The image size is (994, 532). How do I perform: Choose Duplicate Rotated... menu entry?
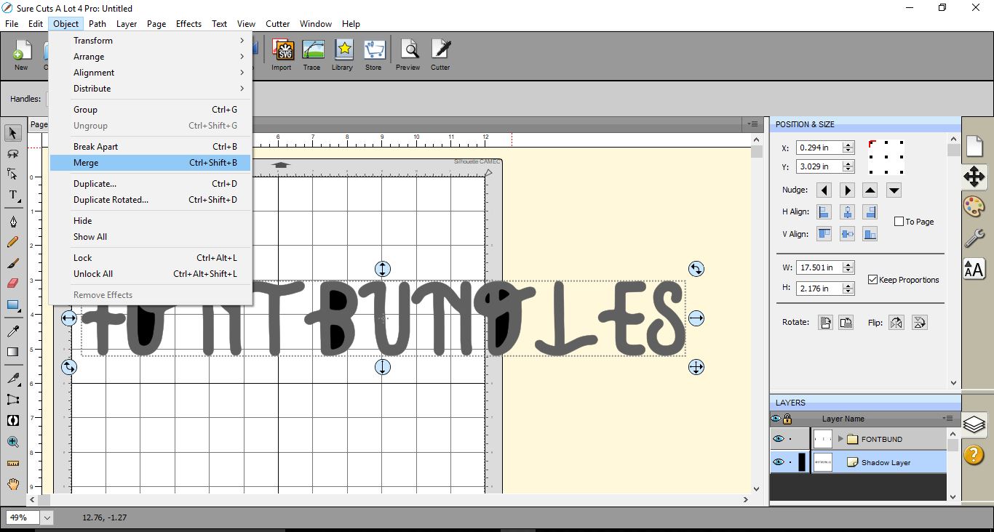tap(150, 200)
